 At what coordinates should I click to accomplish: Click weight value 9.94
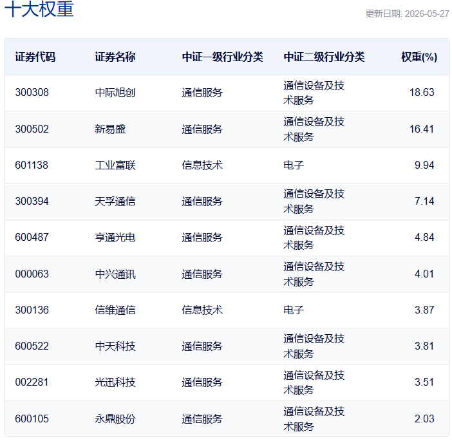click(x=424, y=165)
